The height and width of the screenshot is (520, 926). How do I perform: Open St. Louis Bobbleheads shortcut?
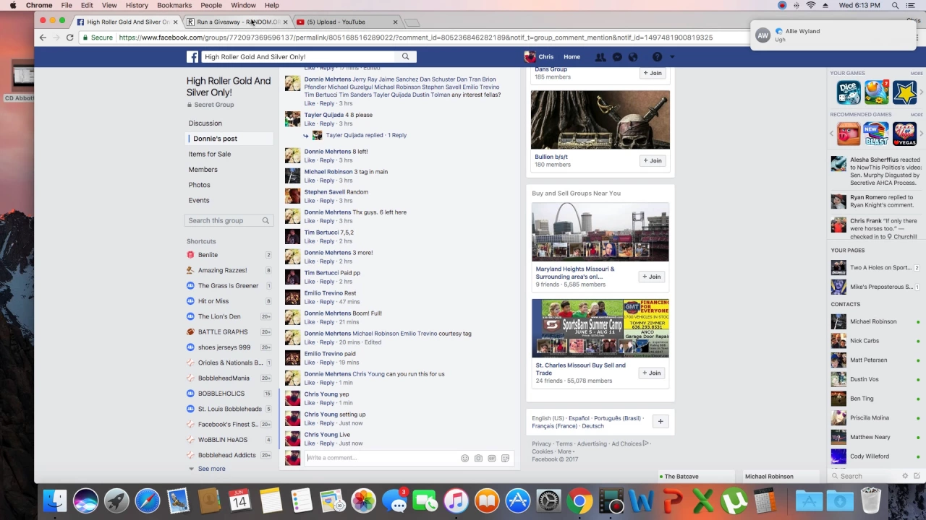(x=229, y=409)
